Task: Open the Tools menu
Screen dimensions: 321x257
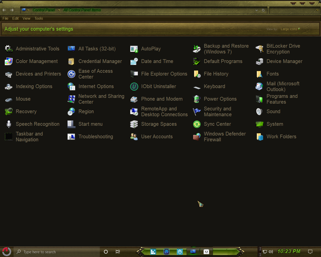Action: pos(39,18)
